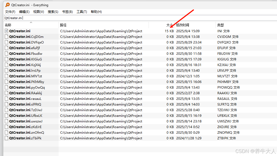Select the file name QtCreator.ini.znOfmQ
This screenshot has width=277, height=156.
(27, 133)
